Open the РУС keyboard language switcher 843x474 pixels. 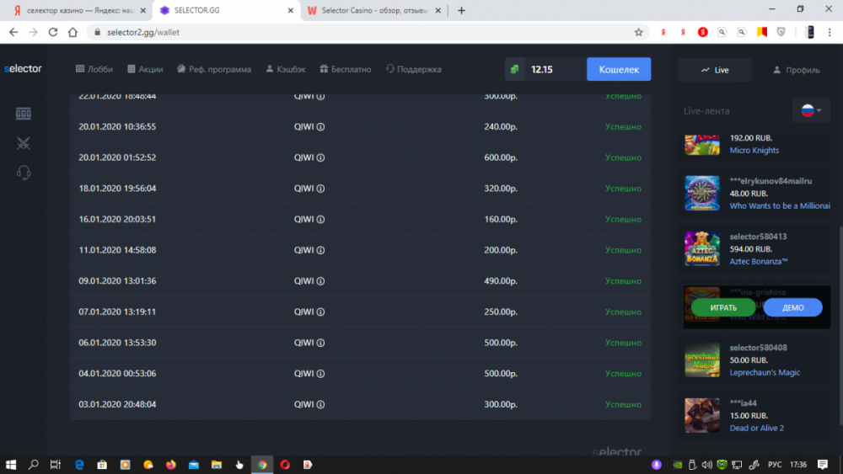coord(776,464)
